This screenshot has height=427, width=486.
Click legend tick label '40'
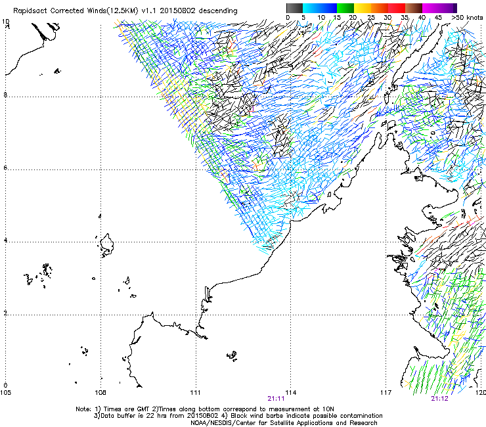(422, 17)
